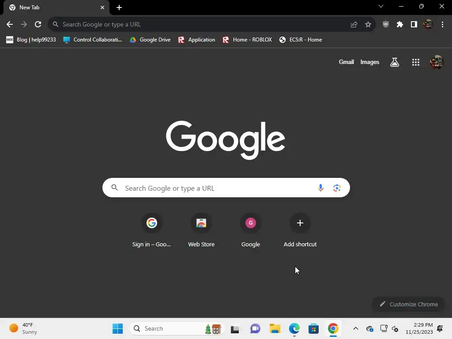Viewport: 452px width, 339px height.
Task: Toggle the side panel icon
Action: tap(414, 25)
